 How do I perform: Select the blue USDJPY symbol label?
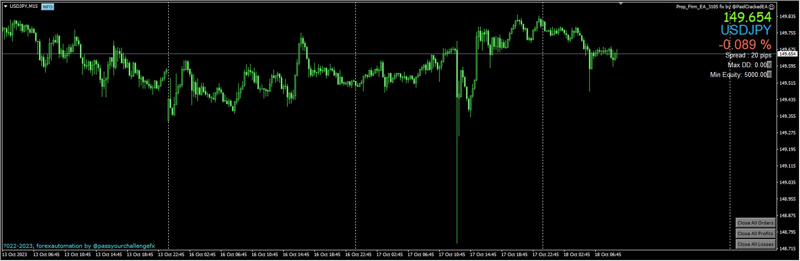746,30
